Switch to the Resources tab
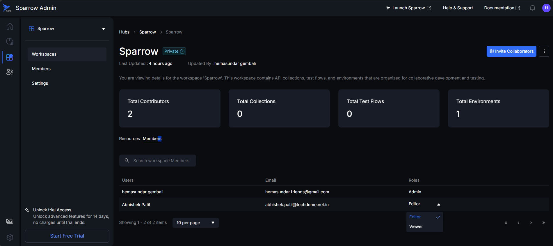Screen dimensions: 553x246 [x=129, y=139]
